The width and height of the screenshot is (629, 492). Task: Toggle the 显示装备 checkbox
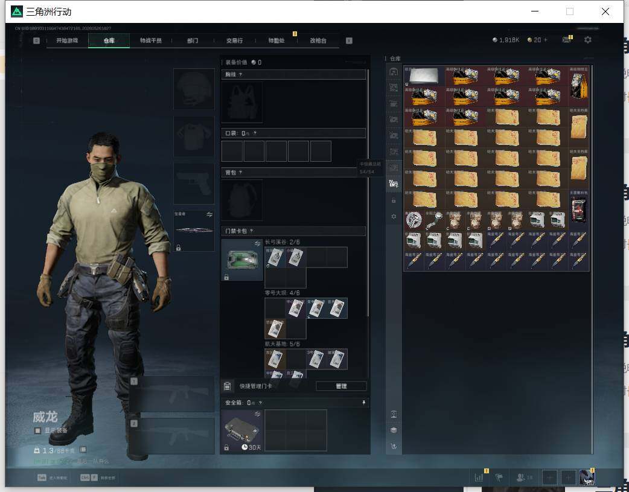point(37,430)
